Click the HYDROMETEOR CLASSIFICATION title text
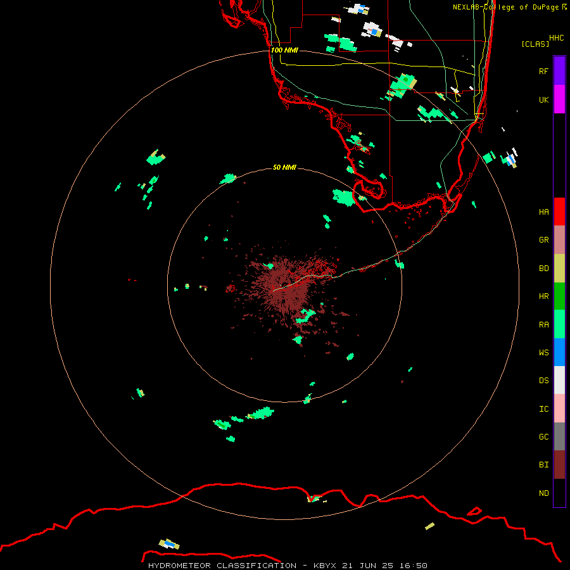 tap(222, 566)
